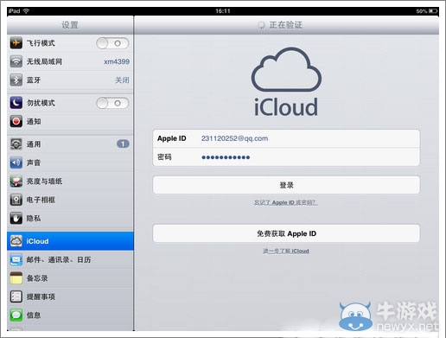Tap the Airplane Mode plane icon

16,43
